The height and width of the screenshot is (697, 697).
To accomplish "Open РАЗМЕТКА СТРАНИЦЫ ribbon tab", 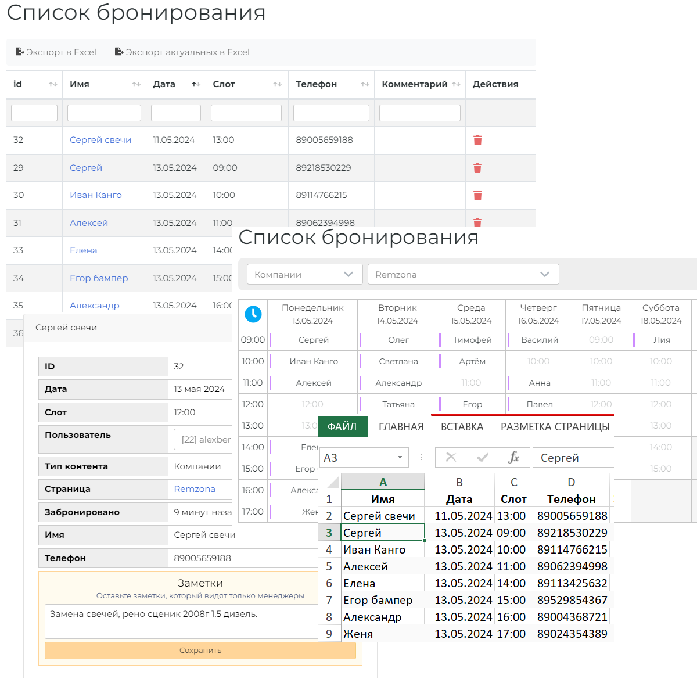I will point(555,427).
